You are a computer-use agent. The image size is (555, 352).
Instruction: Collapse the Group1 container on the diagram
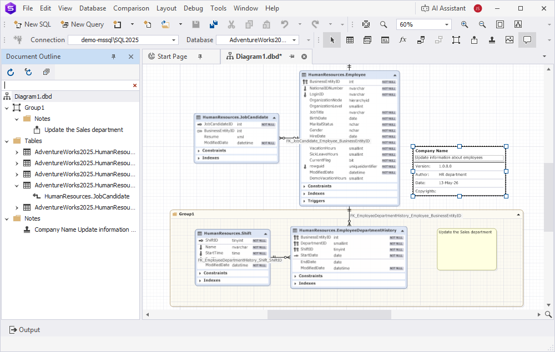pyautogui.click(x=518, y=214)
